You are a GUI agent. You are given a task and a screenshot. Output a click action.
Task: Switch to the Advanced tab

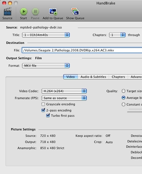tap(135, 77)
